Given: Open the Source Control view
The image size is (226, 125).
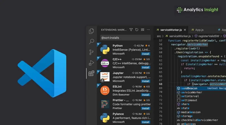Looking at the screenshot, I should click(91, 52).
